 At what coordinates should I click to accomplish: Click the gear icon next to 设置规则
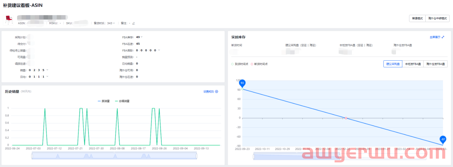pos(217,91)
